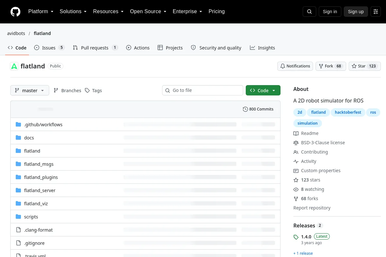The image size is (386, 257).
Task: Open the Pull requests tab
Action: click(96, 48)
